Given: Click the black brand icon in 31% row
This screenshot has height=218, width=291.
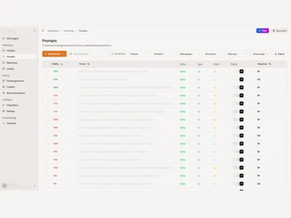Looking at the screenshot, I should 242,135.
